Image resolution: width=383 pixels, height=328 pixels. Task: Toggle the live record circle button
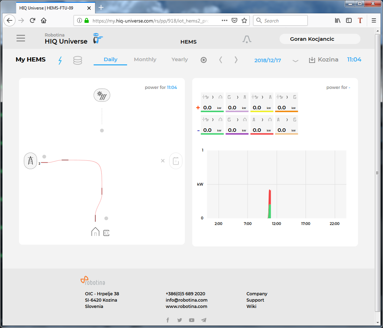(203, 60)
